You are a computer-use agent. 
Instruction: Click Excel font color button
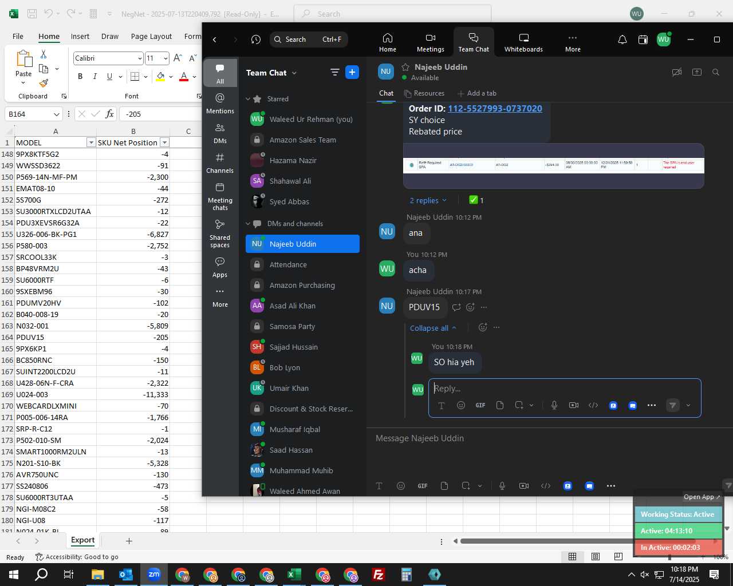184,77
